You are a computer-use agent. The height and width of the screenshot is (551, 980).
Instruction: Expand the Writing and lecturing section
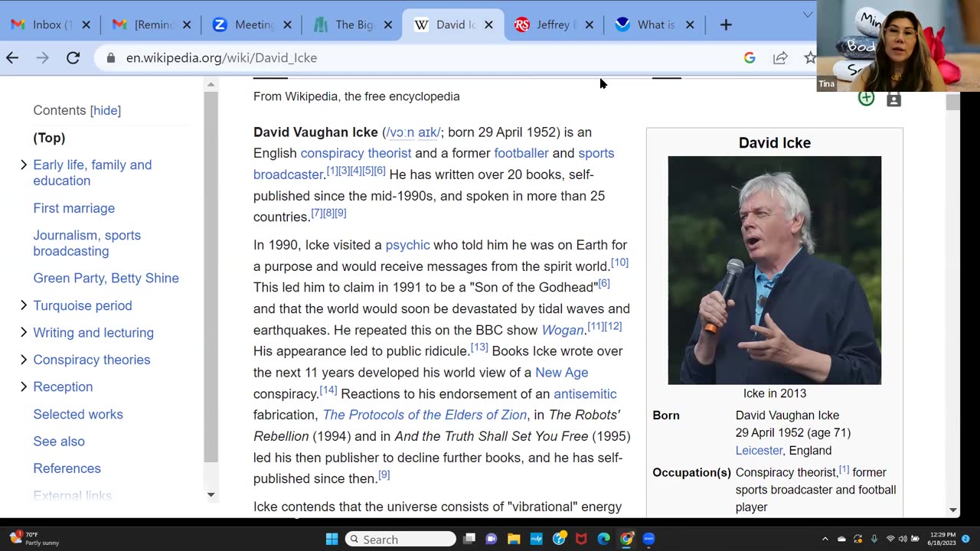pos(23,332)
